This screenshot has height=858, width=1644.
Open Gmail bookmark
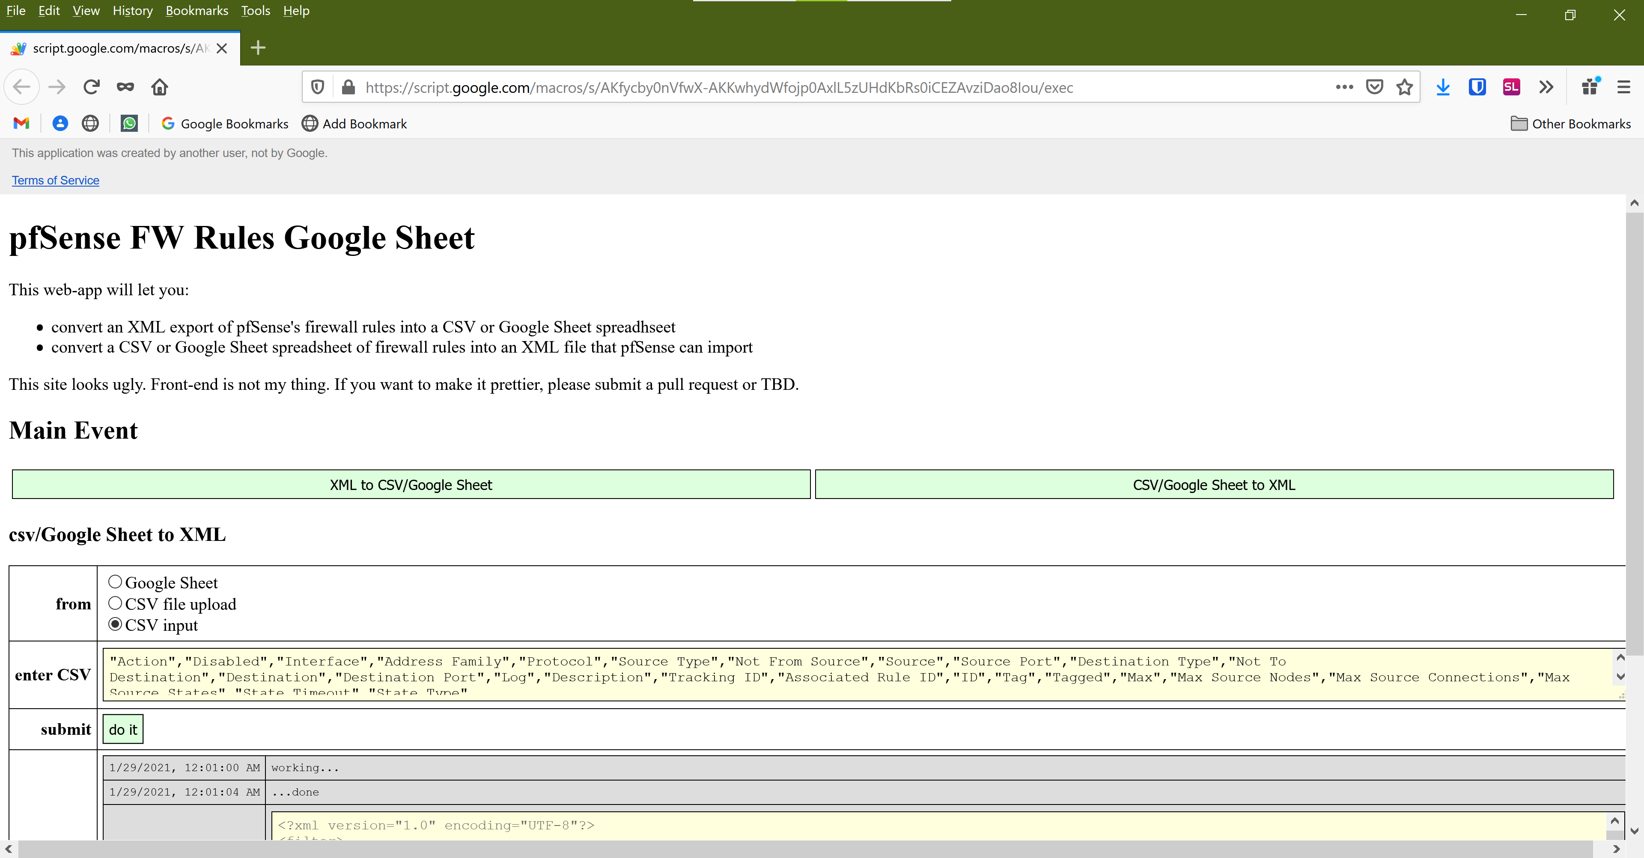(22, 124)
